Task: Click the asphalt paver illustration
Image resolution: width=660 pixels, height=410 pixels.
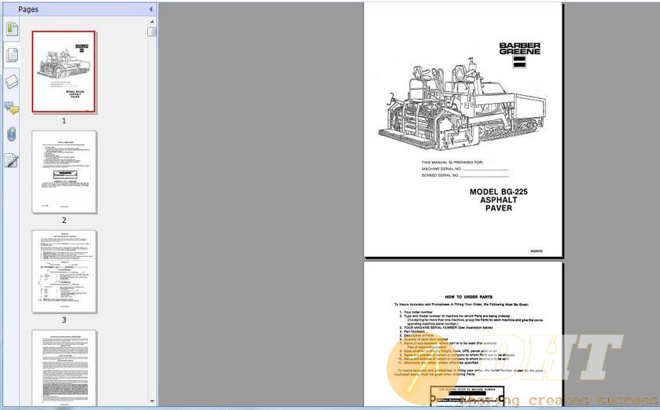Action: coord(462,104)
